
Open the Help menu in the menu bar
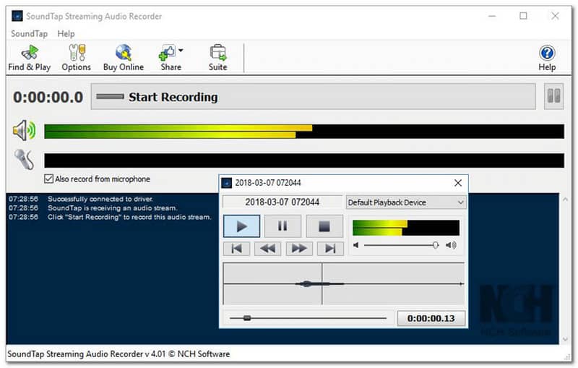[x=66, y=33]
